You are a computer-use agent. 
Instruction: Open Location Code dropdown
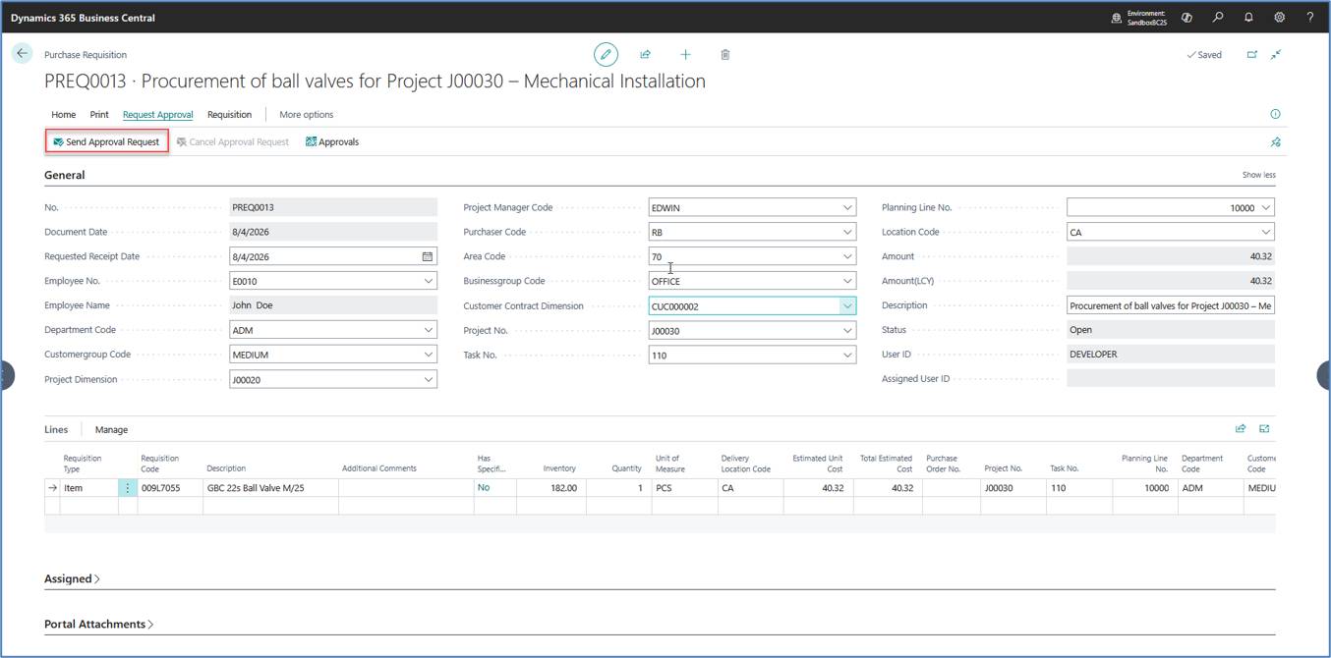tap(1266, 232)
